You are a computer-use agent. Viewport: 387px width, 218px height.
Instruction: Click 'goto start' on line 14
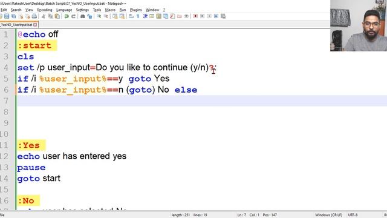[39, 179]
